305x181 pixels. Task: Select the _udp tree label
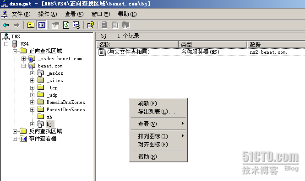(x=52, y=95)
